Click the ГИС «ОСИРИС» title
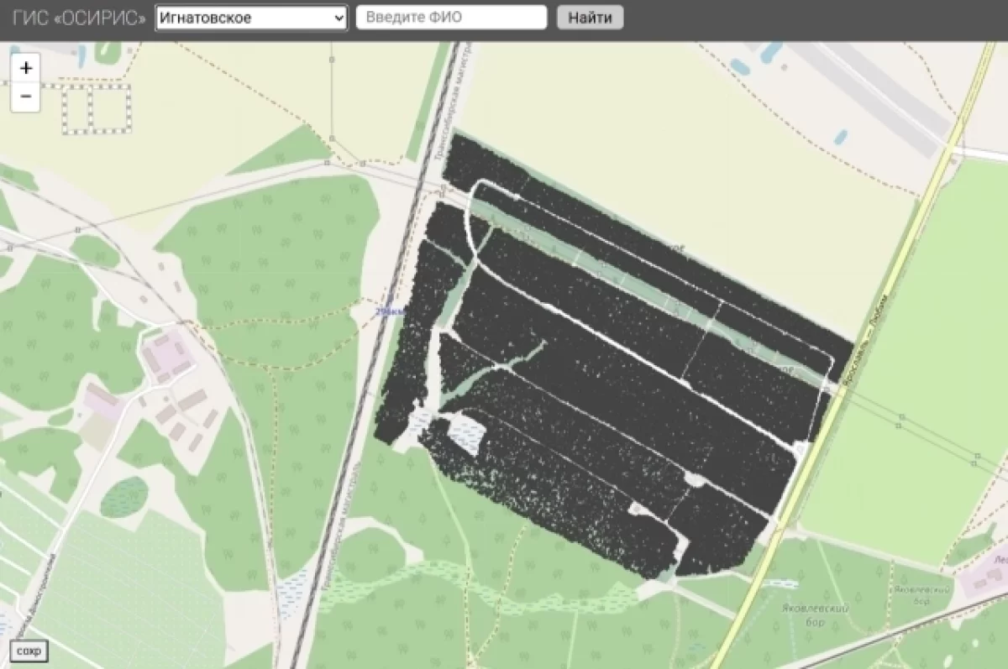Screen dimensions: 1008x669 [x=79, y=18]
